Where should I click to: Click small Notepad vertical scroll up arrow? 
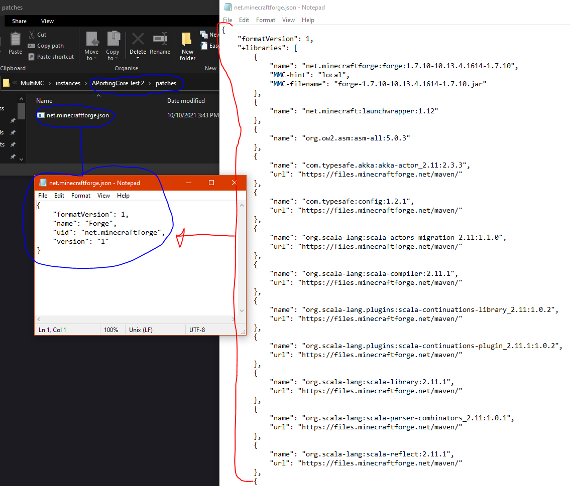point(242,206)
